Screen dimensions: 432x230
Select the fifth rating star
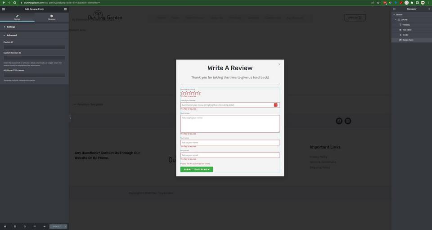[198, 93]
